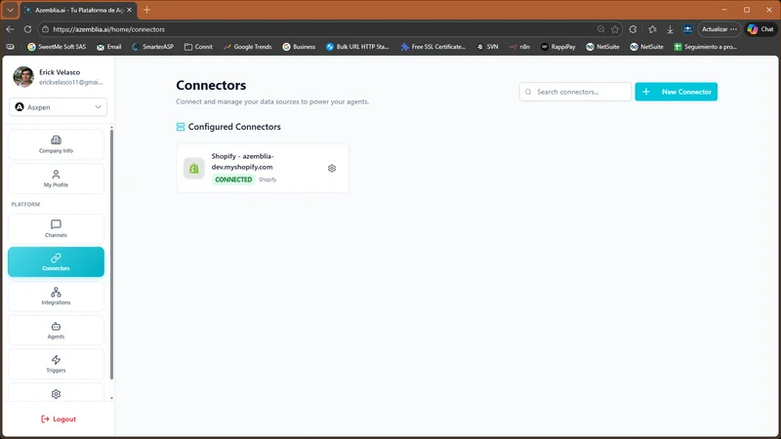Open Company Info in sidebar
Viewport: 781px width, 439px height.
(x=56, y=144)
